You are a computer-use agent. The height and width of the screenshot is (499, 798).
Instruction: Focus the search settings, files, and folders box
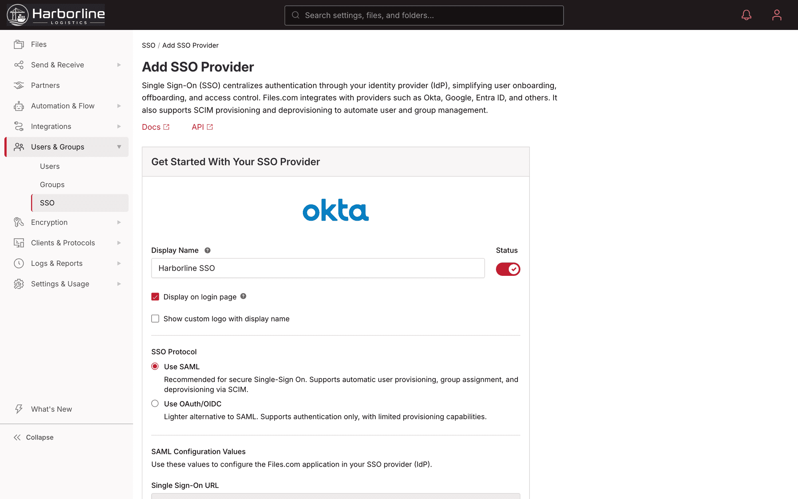coord(424,15)
